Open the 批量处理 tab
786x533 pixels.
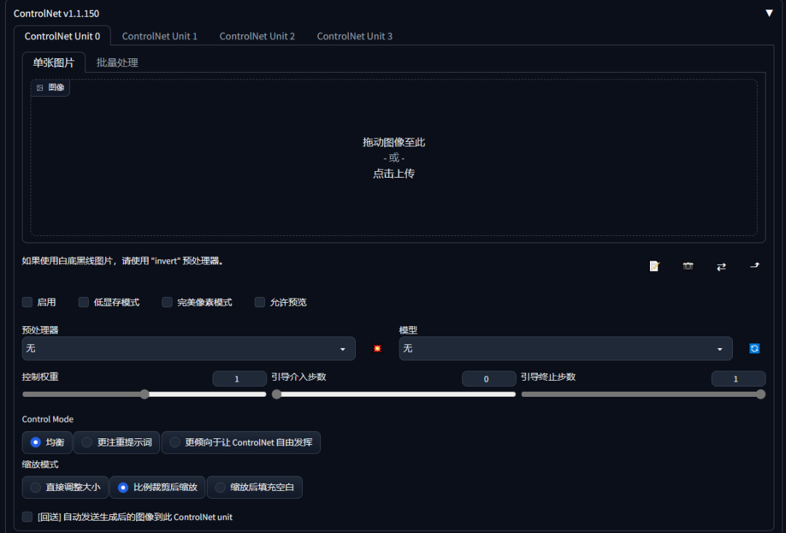click(x=116, y=63)
